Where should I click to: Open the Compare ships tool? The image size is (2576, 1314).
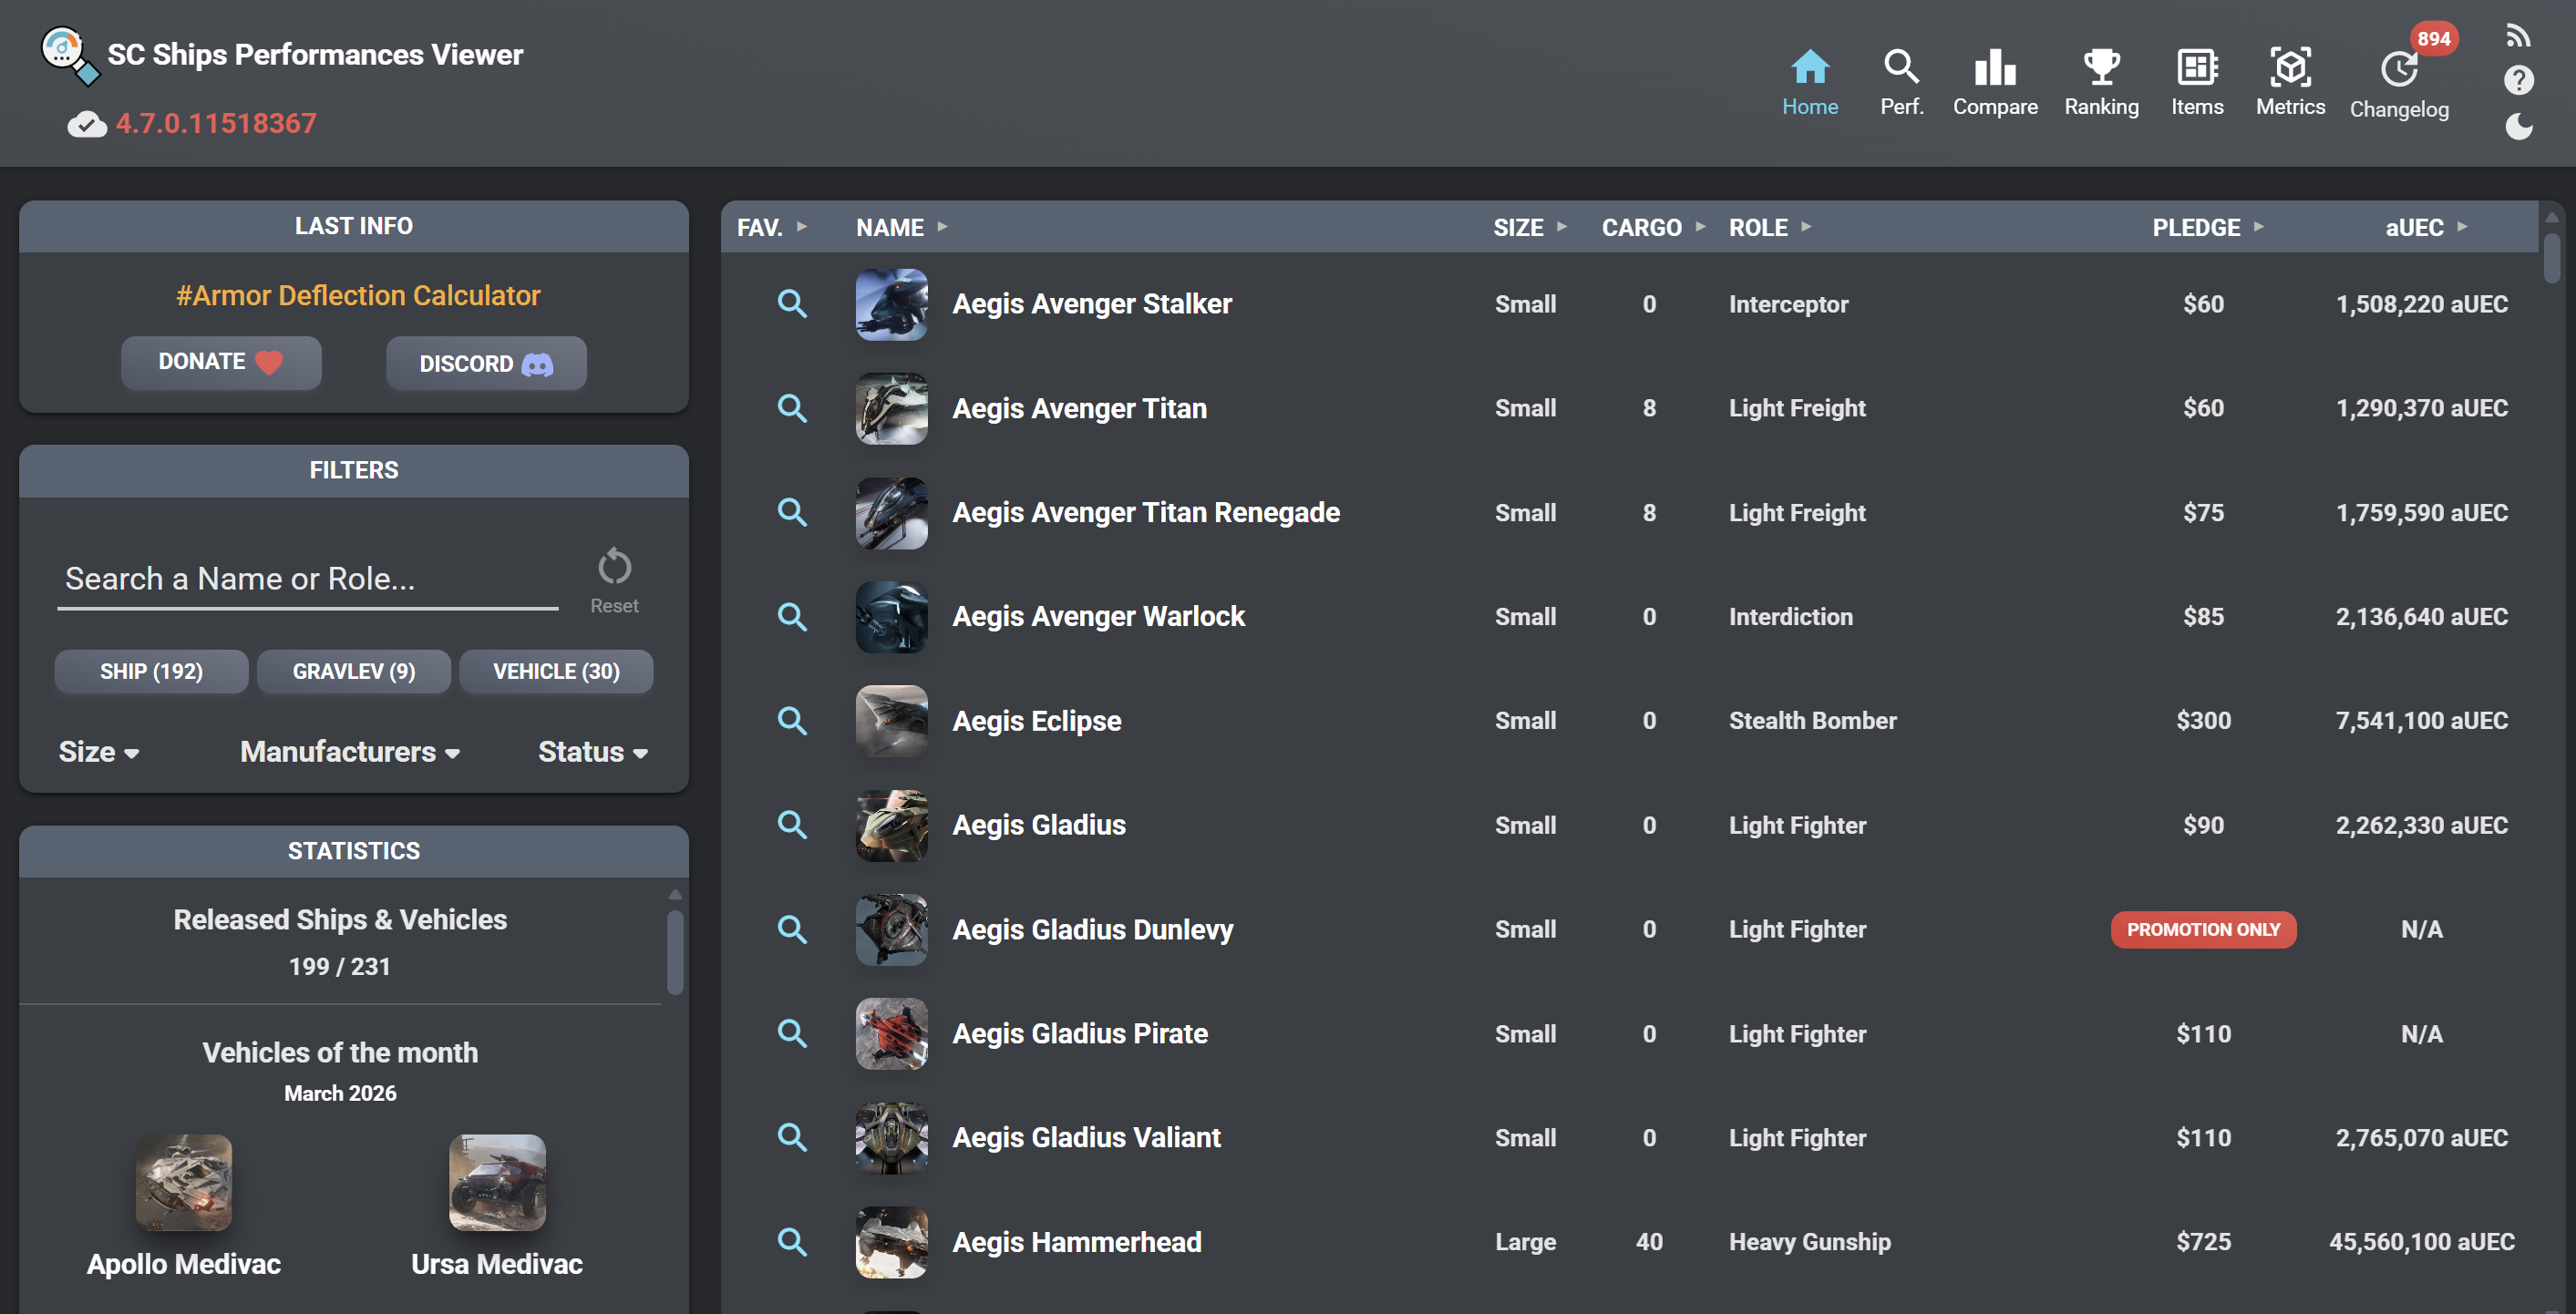(x=1995, y=80)
